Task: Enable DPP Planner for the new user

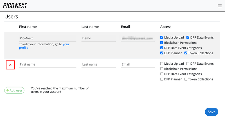Action: click(x=162, y=79)
